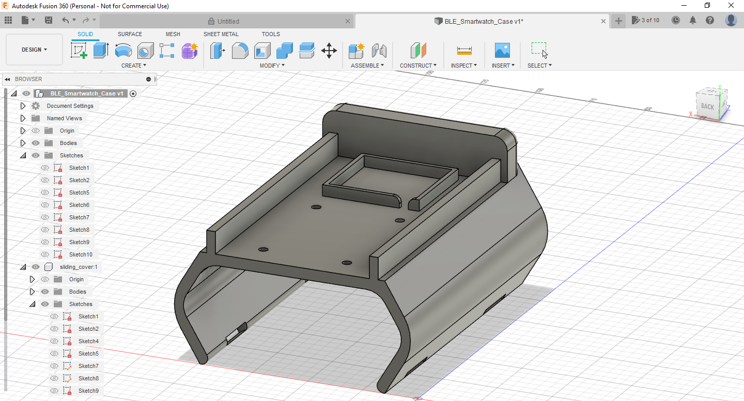Screen dimensions: 744x401
Task: Open the data panel grid icon
Action: click(8, 20)
